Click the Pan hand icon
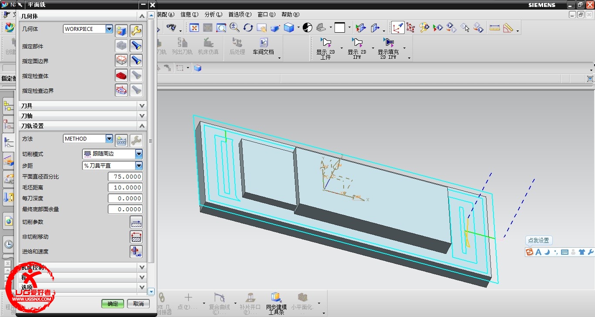 (x=261, y=28)
